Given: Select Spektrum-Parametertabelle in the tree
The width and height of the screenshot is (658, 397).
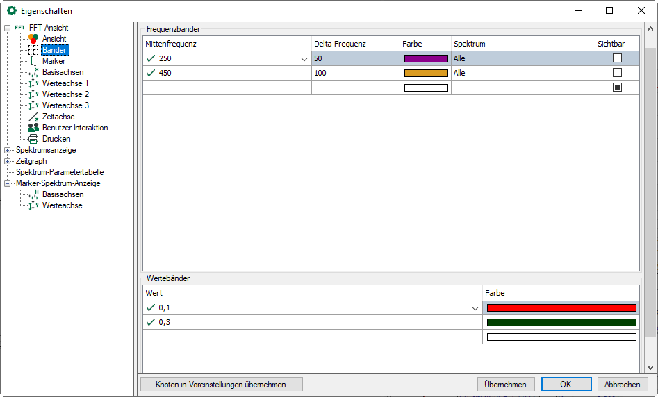Looking at the screenshot, I should click(x=60, y=172).
